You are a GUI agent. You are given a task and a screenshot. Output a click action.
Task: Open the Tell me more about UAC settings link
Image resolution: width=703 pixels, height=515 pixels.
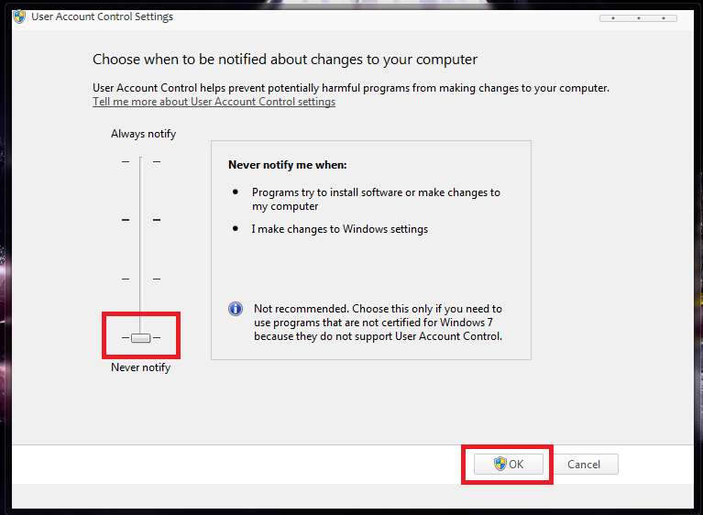click(x=214, y=102)
